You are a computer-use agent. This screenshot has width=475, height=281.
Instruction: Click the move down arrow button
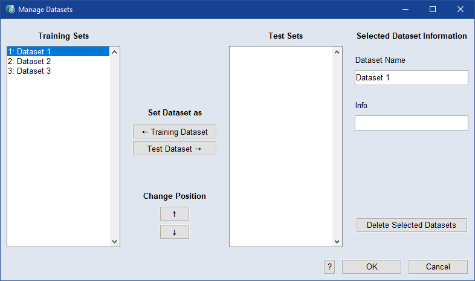click(174, 232)
